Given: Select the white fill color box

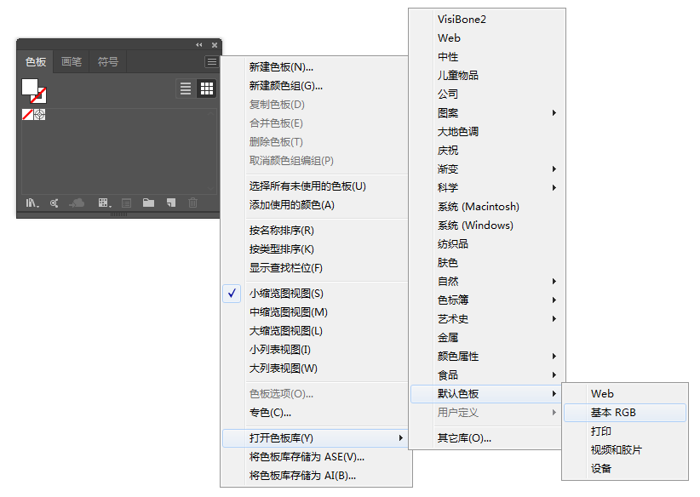Looking at the screenshot, I should click(30, 87).
